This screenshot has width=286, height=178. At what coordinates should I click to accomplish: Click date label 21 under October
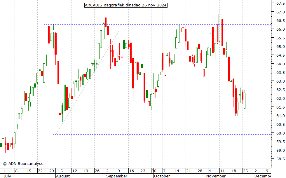[x=188, y=171]
